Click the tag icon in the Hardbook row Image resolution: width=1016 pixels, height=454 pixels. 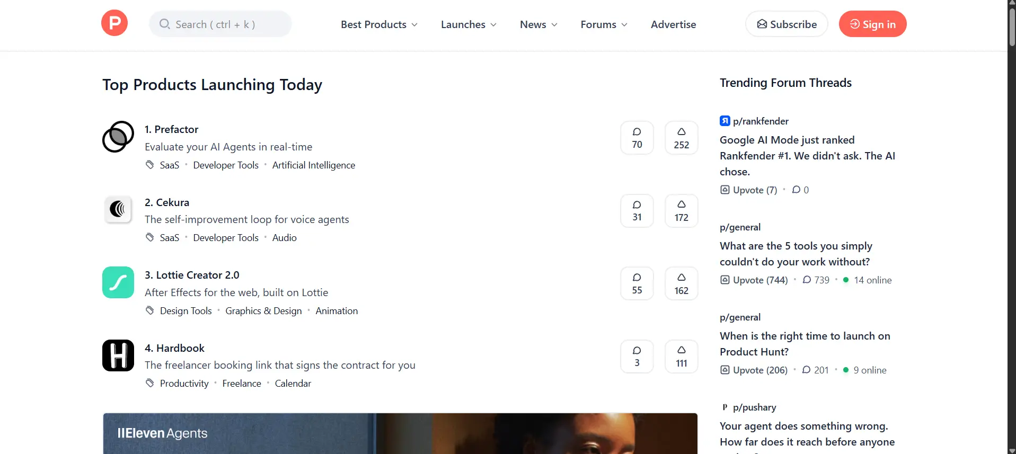(x=150, y=383)
